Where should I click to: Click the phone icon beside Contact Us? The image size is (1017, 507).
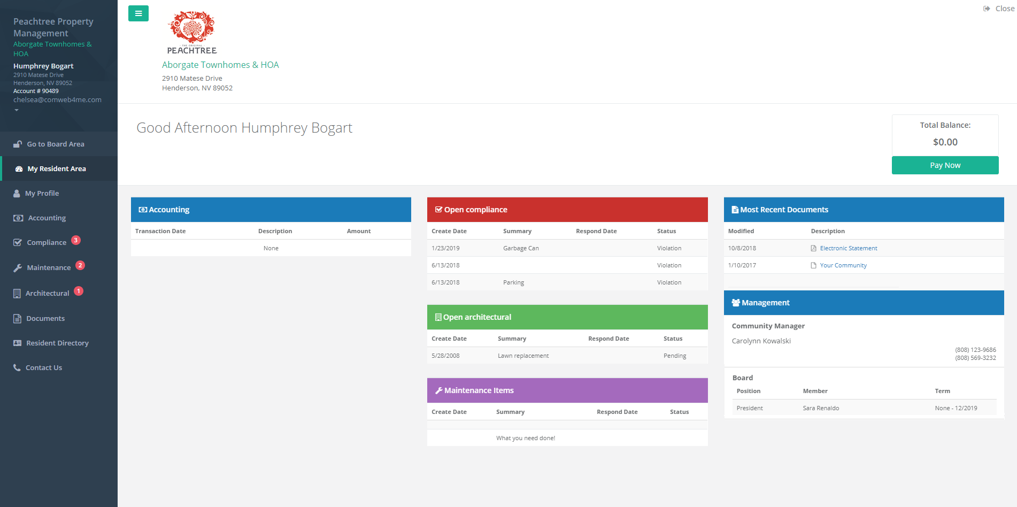point(17,368)
